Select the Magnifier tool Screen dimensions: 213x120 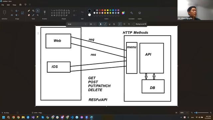(38, 15)
